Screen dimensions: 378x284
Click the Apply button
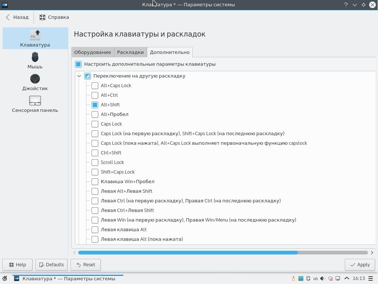pyautogui.click(x=360, y=264)
